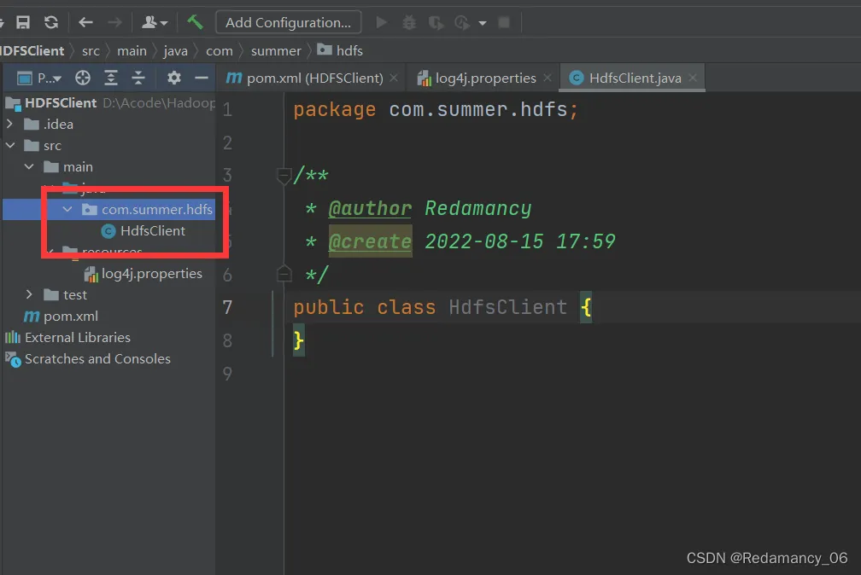
Task: Collapse the src folder
Action: (x=10, y=146)
